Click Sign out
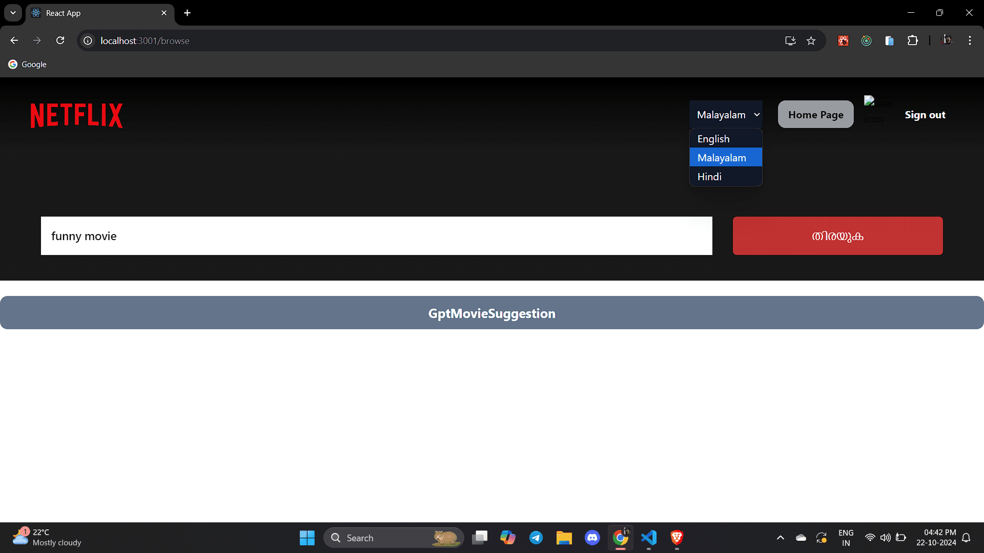Image resolution: width=984 pixels, height=553 pixels. pos(925,115)
